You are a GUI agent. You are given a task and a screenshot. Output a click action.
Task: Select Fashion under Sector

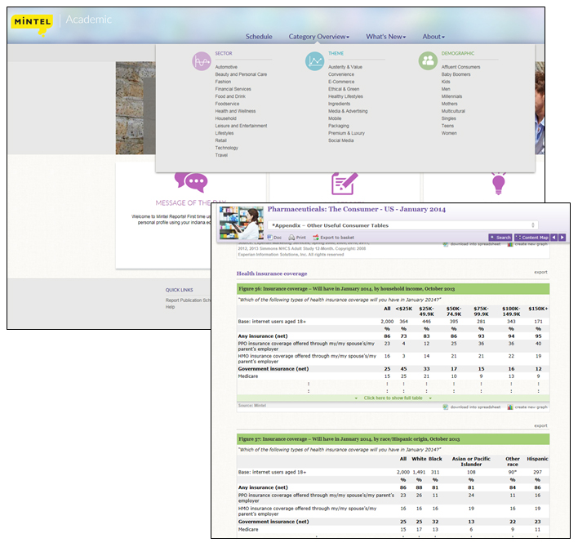pos(223,82)
